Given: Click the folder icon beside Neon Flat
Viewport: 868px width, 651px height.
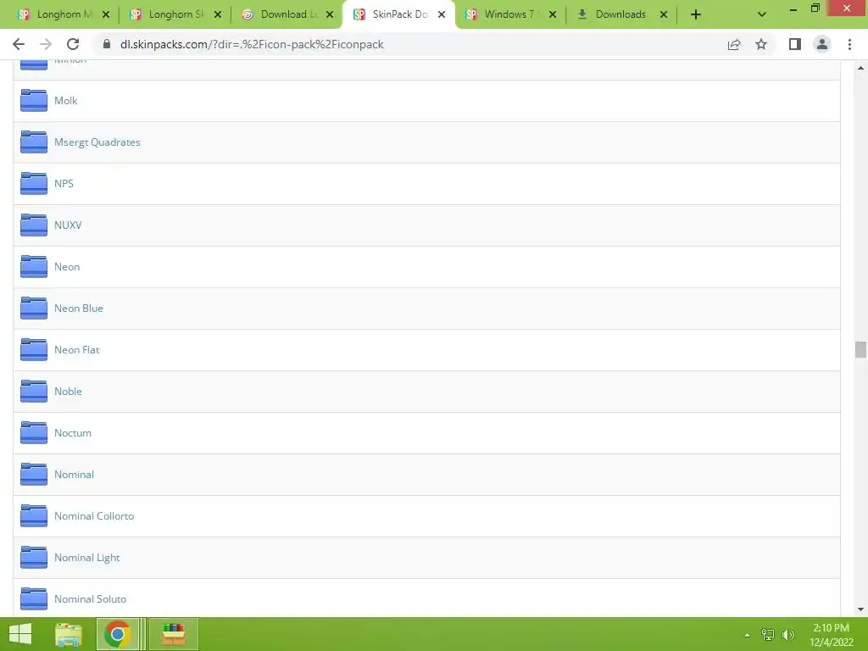Looking at the screenshot, I should coord(34,350).
